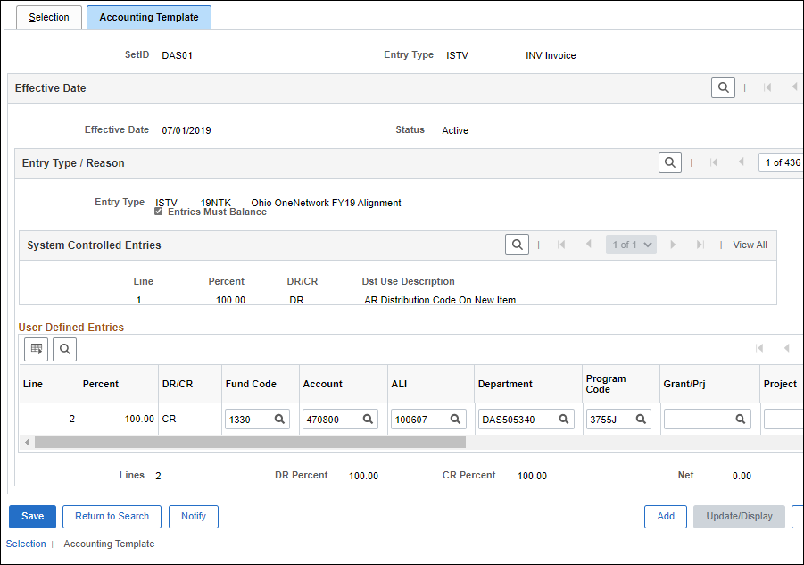
Task: Open Program Code lookup magnifier
Action: pos(641,419)
